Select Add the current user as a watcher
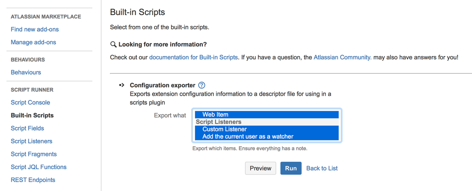Screen dimensions: 472x191 click(x=248, y=137)
